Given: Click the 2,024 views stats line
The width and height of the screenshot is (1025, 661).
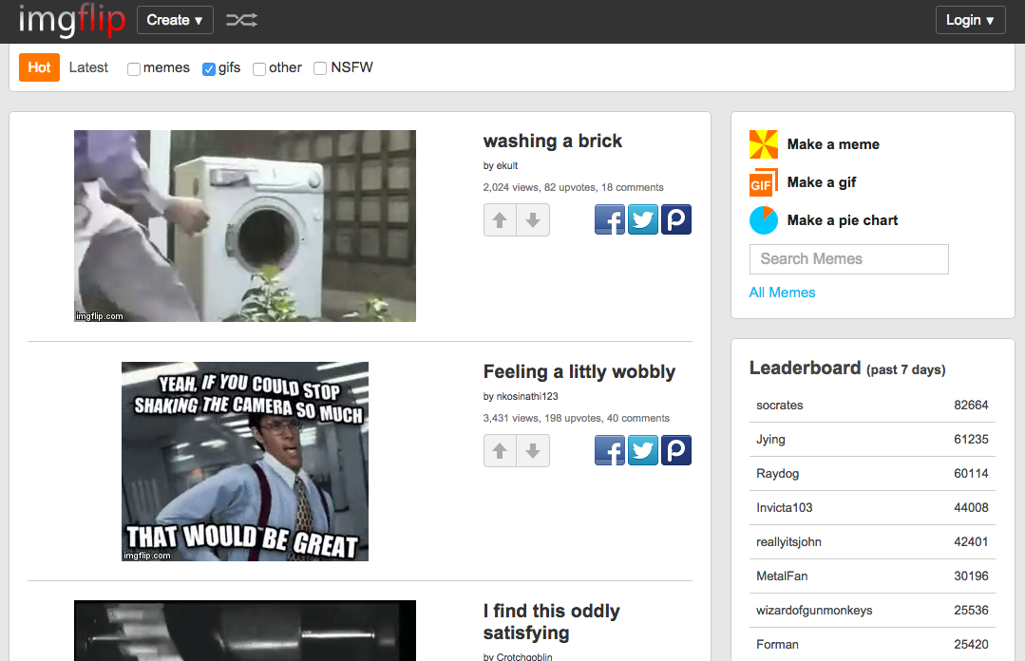Looking at the screenshot, I should point(573,188).
